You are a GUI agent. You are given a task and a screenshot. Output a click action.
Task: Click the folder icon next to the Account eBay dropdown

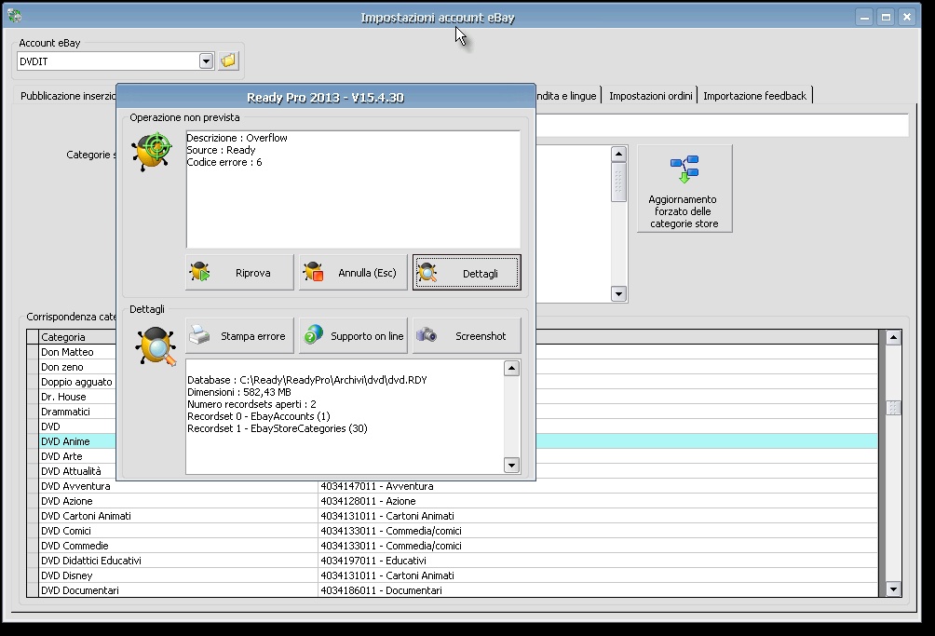228,61
